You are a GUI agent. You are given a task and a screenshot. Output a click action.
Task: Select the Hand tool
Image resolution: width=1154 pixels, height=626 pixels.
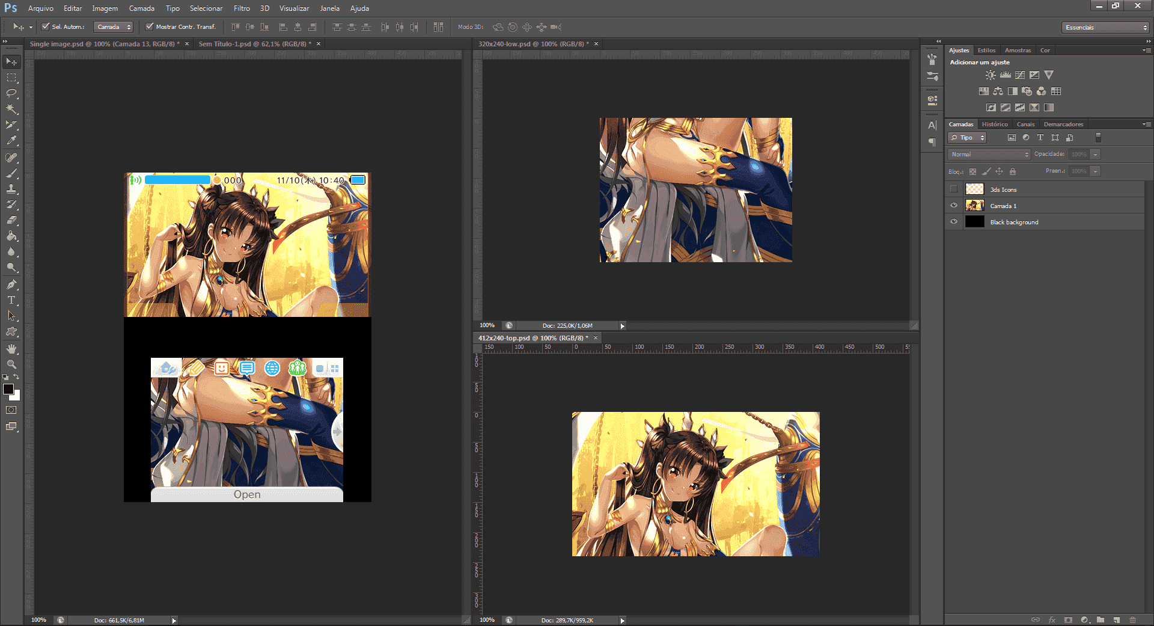[x=11, y=349]
